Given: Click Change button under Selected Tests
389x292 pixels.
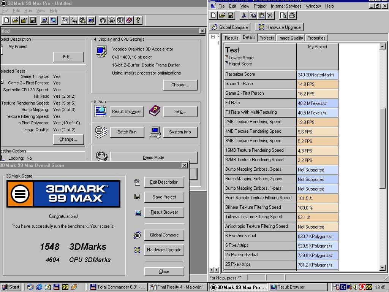Looking at the screenshot, I should pyautogui.click(x=68, y=139).
